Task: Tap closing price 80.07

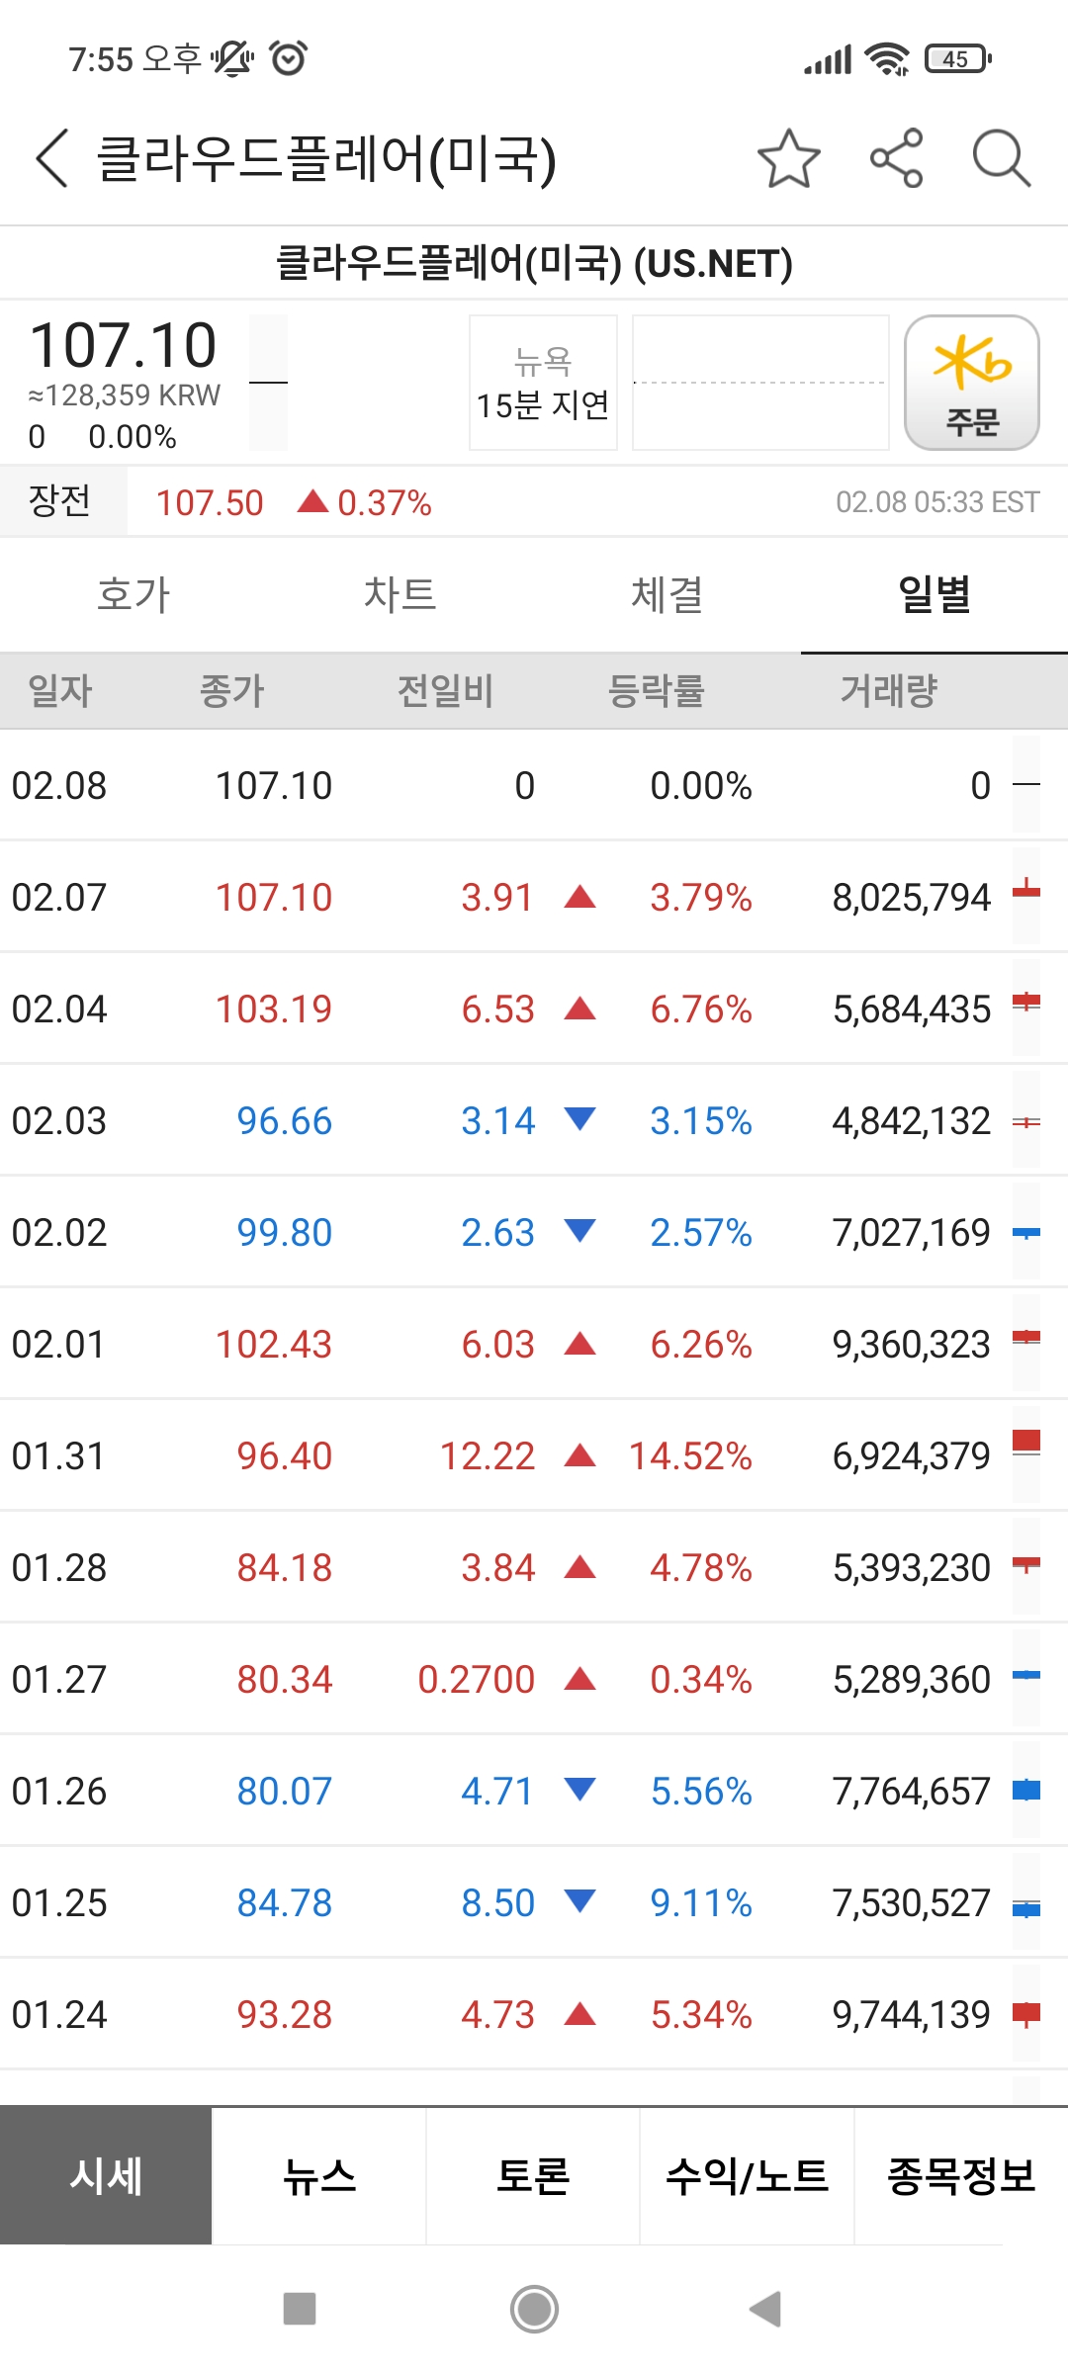Action: 285,1792
